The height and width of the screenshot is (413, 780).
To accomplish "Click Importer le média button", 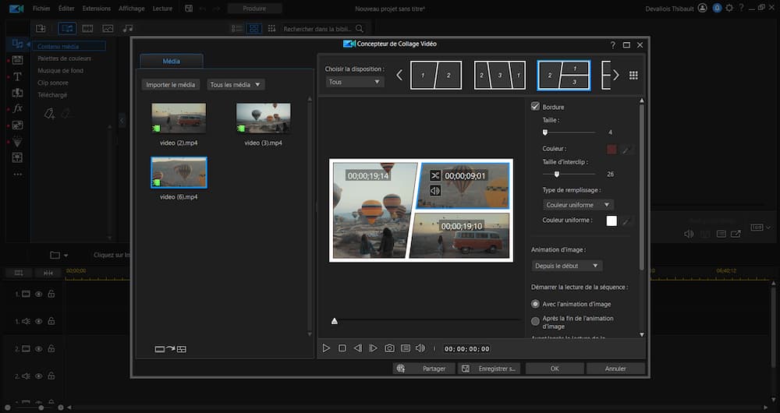I will 171,84.
